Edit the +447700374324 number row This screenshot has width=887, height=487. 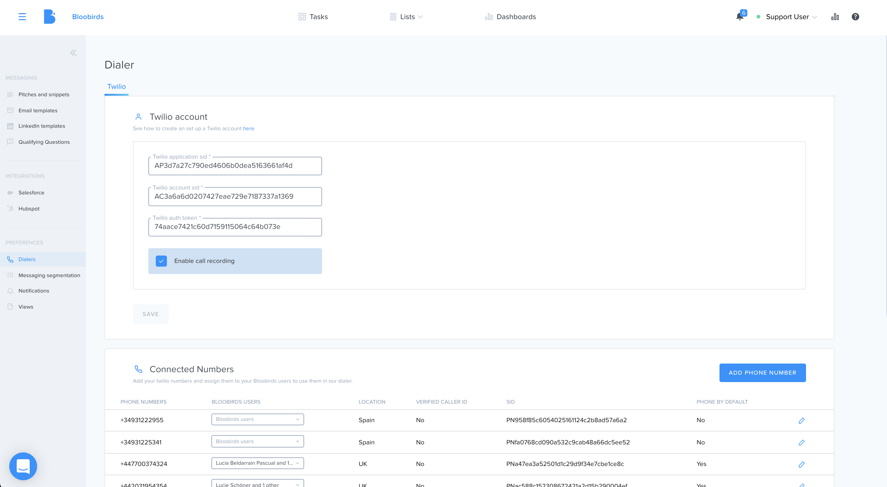[x=802, y=464]
